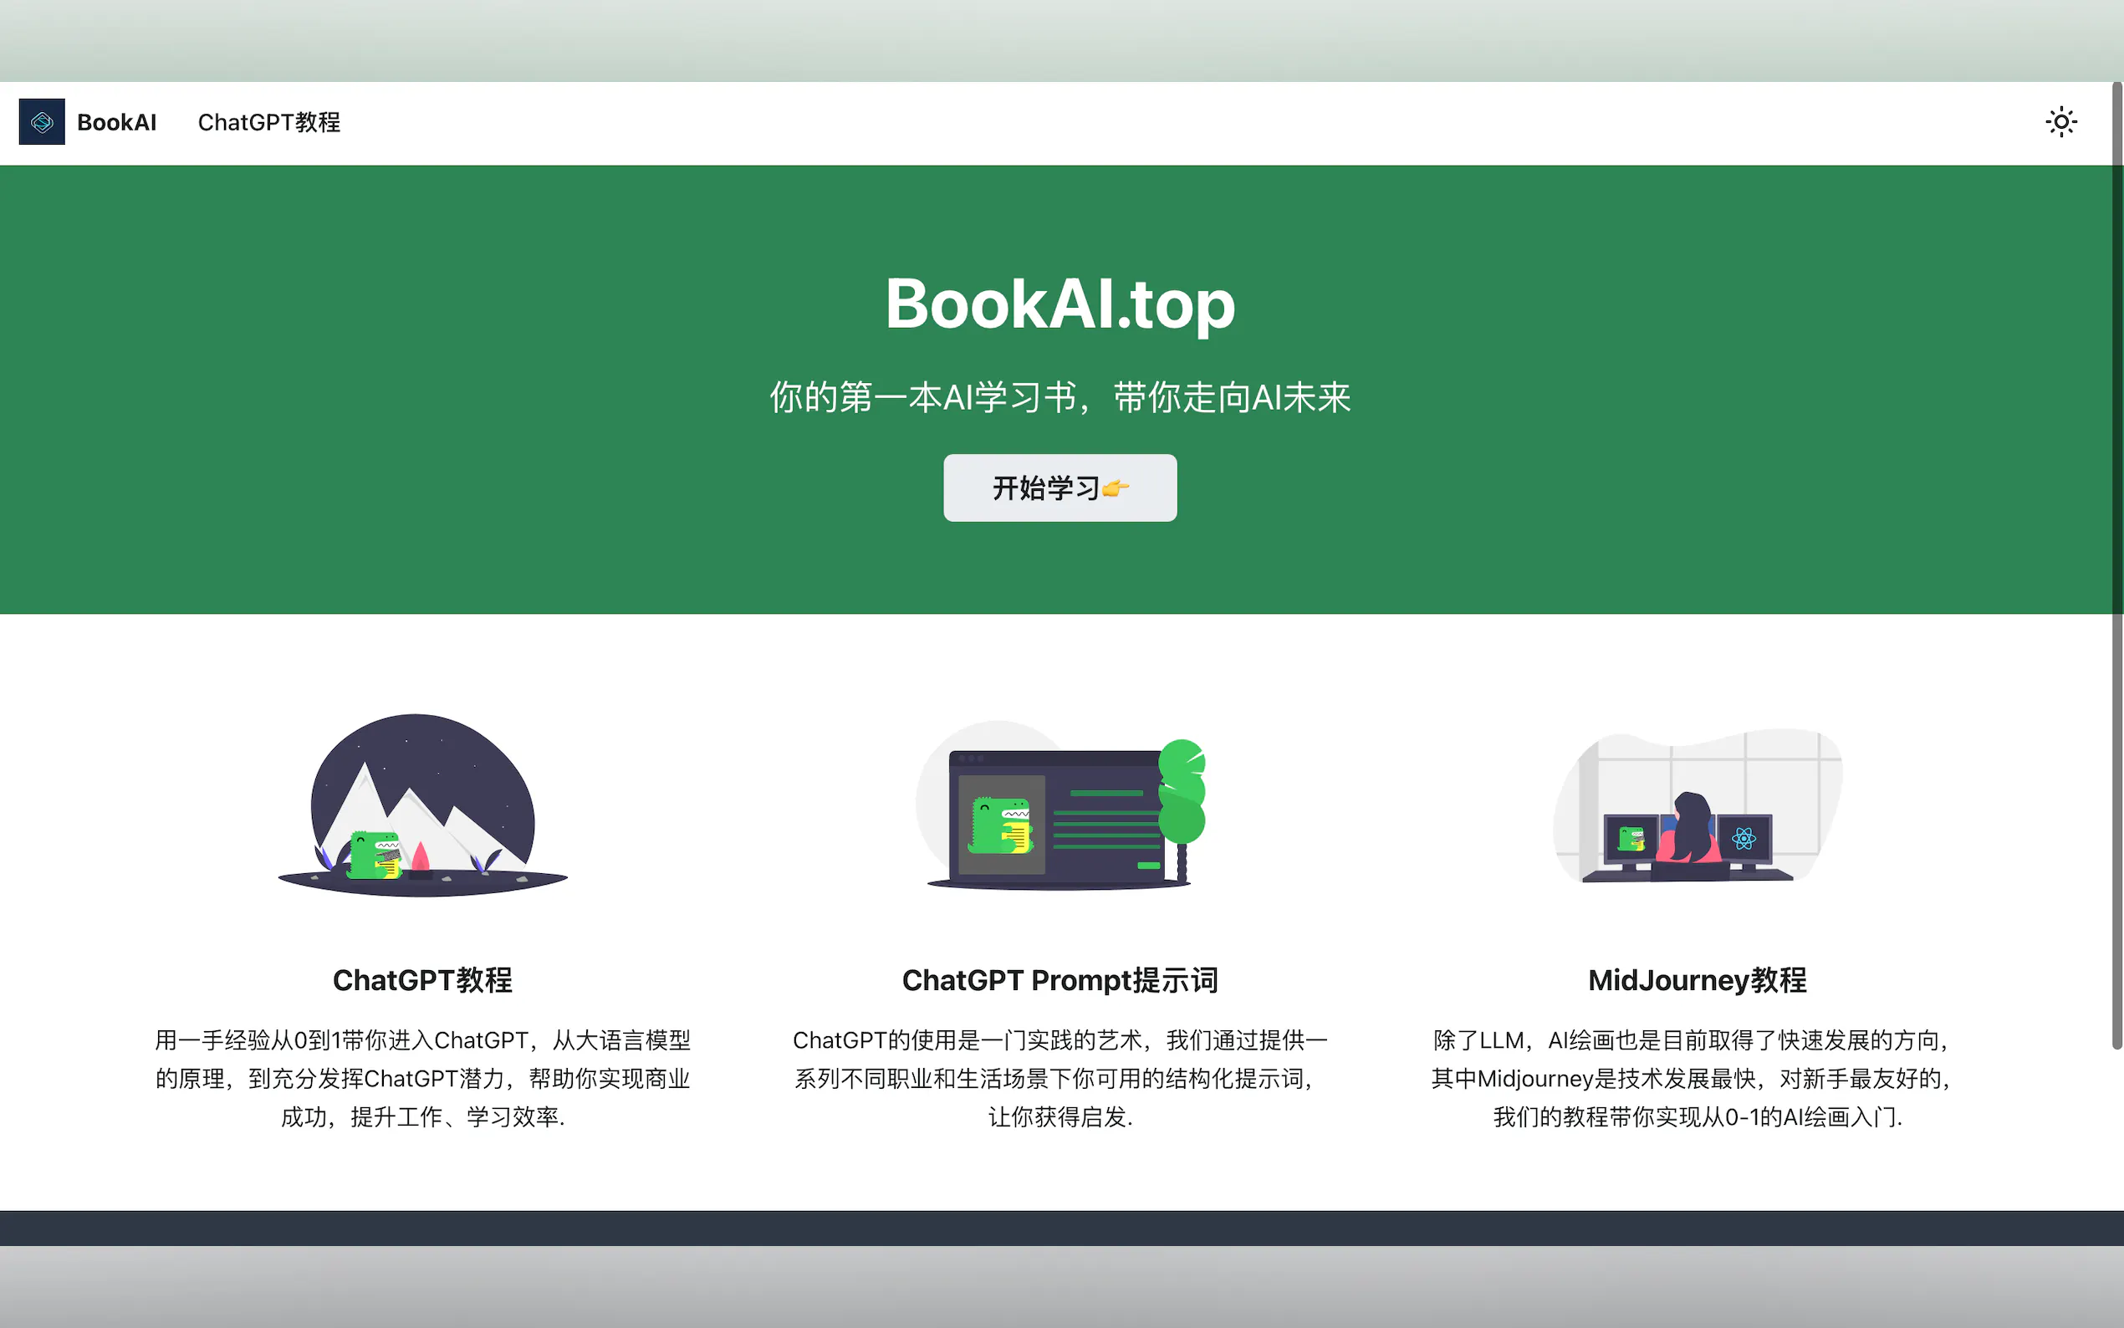The image size is (2124, 1328).
Task: Toggle the sun light/dark mode icon
Action: click(x=2060, y=122)
